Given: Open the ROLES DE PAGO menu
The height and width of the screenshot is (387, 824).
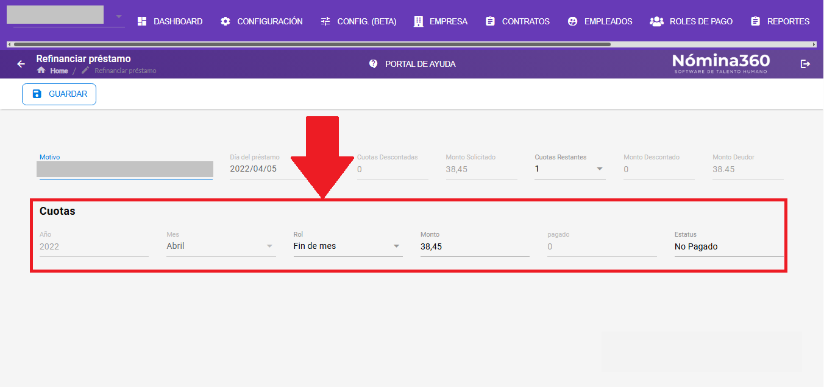Looking at the screenshot, I should coord(691,21).
